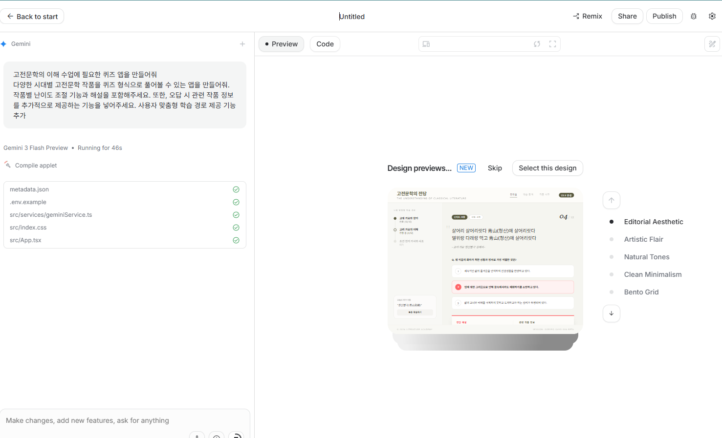This screenshot has width=722, height=438.
Task: Go to the previous design with the up arrow
Action: click(611, 200)
